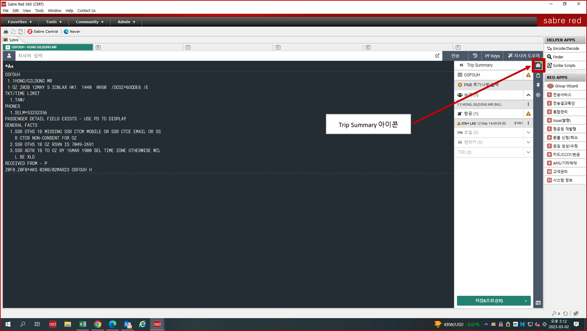The image size is (587, 331).
Task: Open the 지시어 도우미 command helper
Action: click(523, 56)
